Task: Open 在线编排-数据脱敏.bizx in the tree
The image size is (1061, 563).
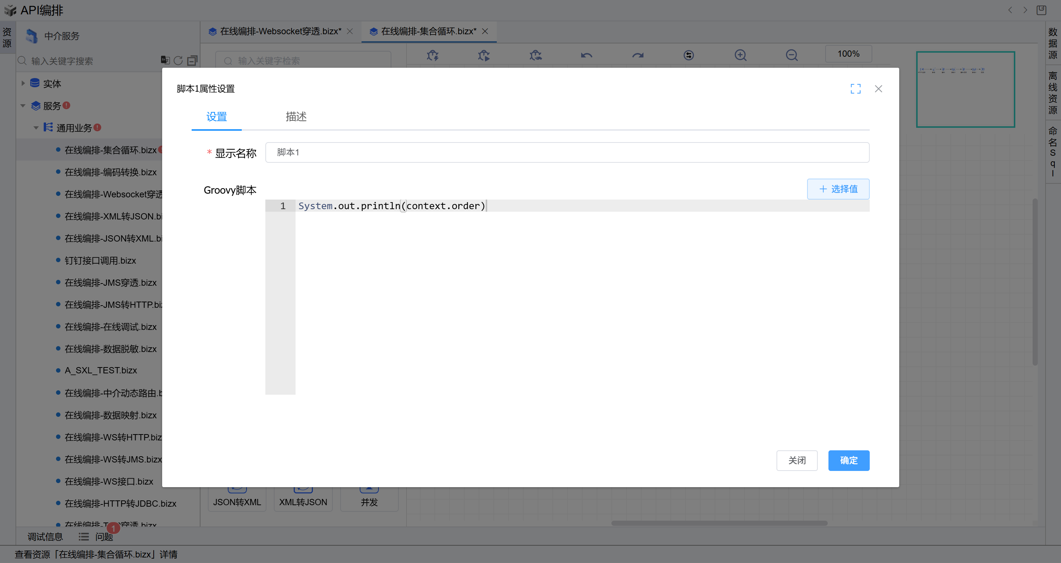Action: click(x=111, y=349)
